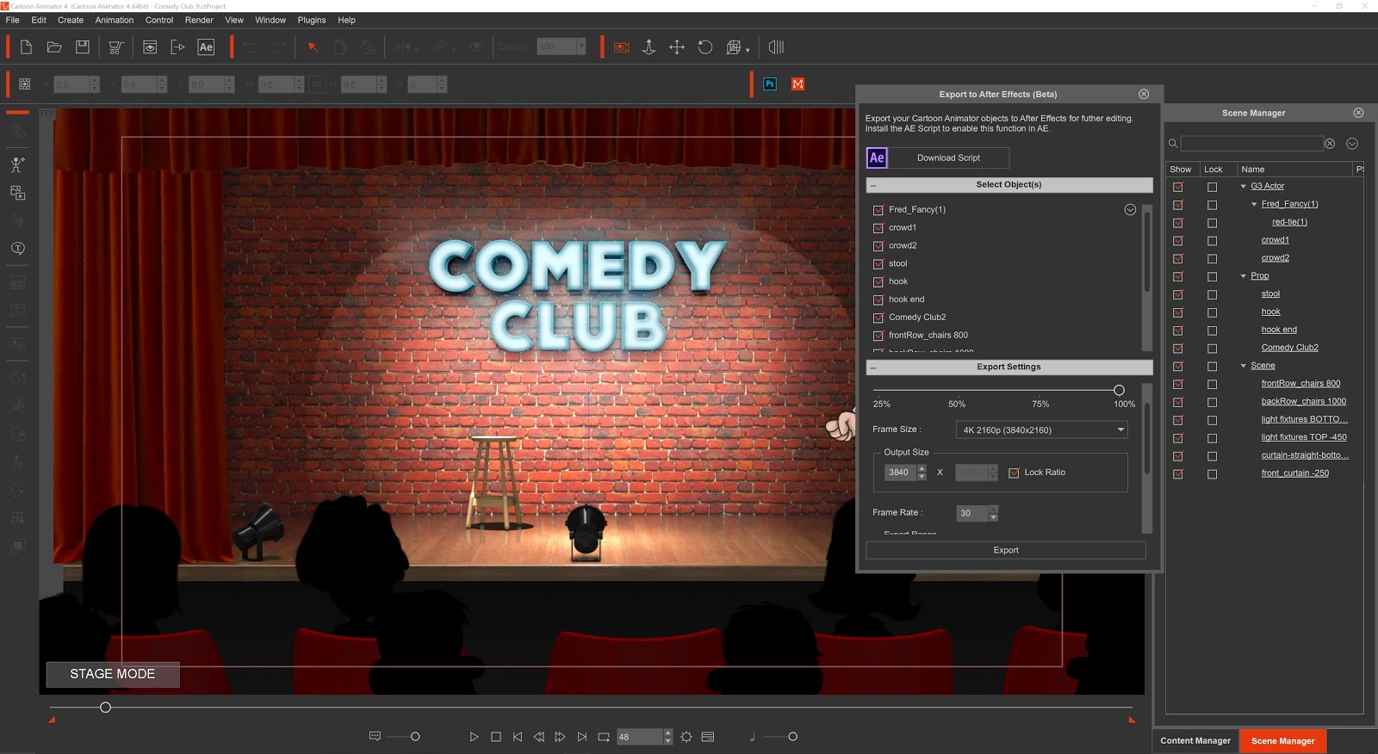Hide G3 Actor via Show checkbox
Screen dimensions: 1378x754
click(1178, 187)
